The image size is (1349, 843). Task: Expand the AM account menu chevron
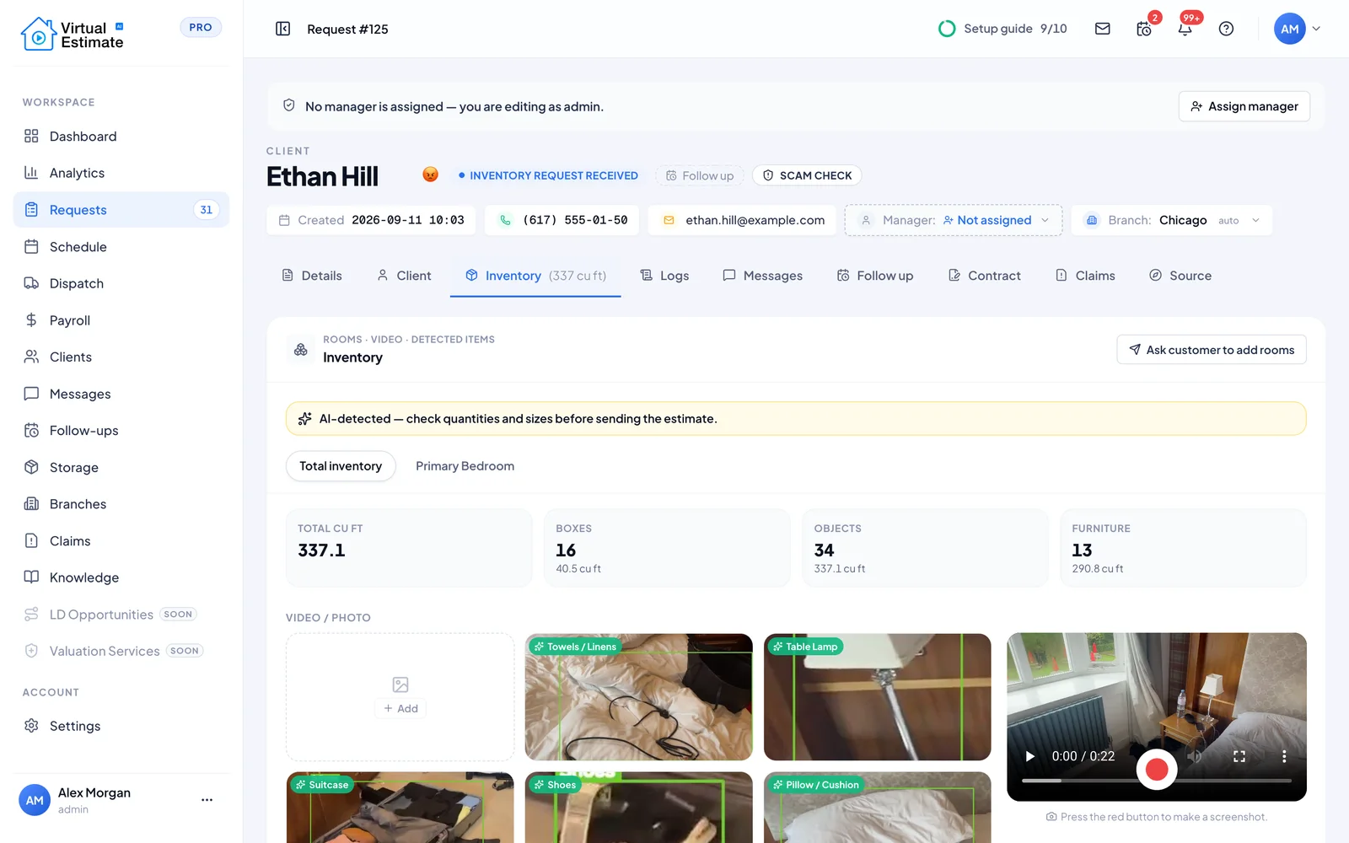pyautogui.click(x=1316, y=29)
